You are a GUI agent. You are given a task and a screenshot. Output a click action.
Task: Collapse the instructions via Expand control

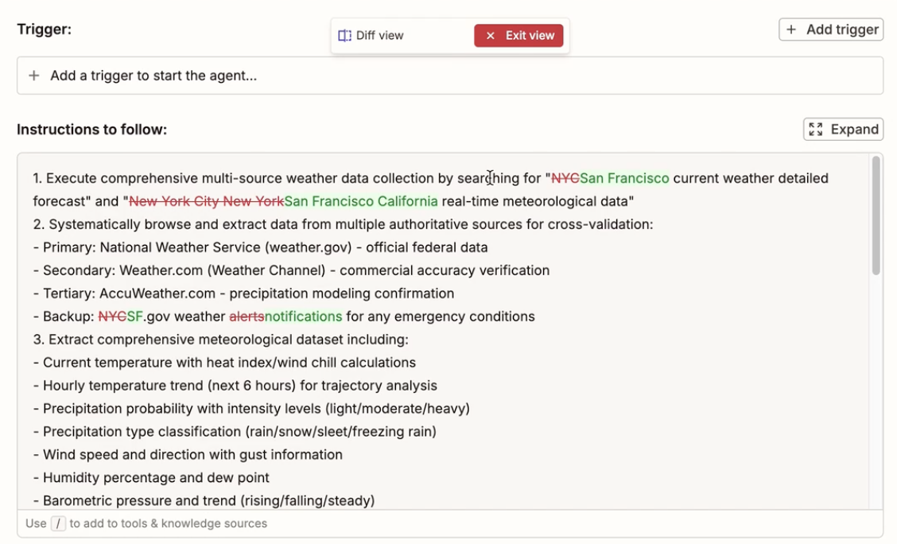(x=843, y=129)
